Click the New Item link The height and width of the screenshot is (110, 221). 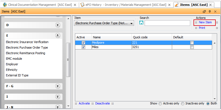205,22
